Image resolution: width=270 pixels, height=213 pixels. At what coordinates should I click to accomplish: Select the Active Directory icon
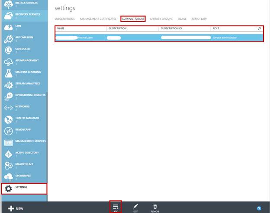9,154
